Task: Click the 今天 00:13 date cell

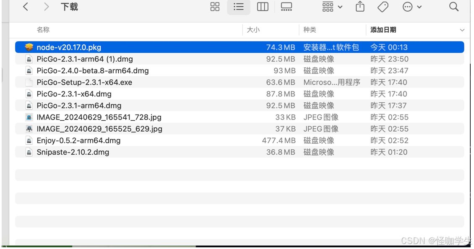Action: click(x=389, y=47)
